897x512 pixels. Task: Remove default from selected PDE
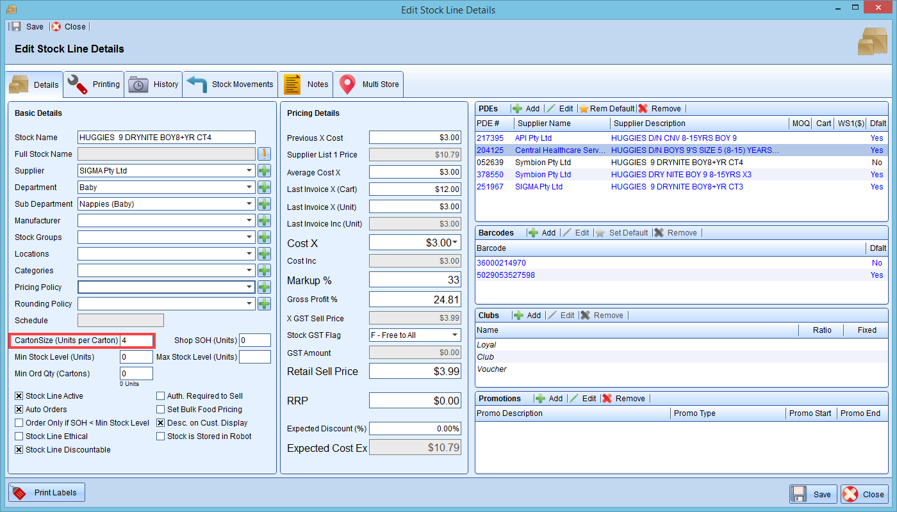click(607, 108)
